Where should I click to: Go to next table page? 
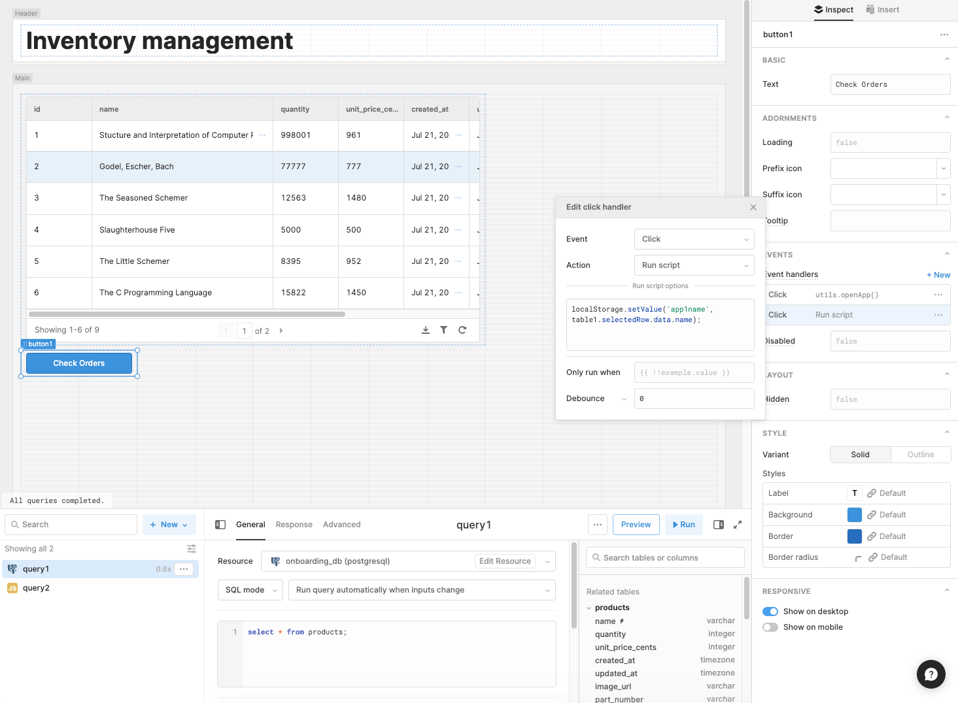click(x=281, y=331)
